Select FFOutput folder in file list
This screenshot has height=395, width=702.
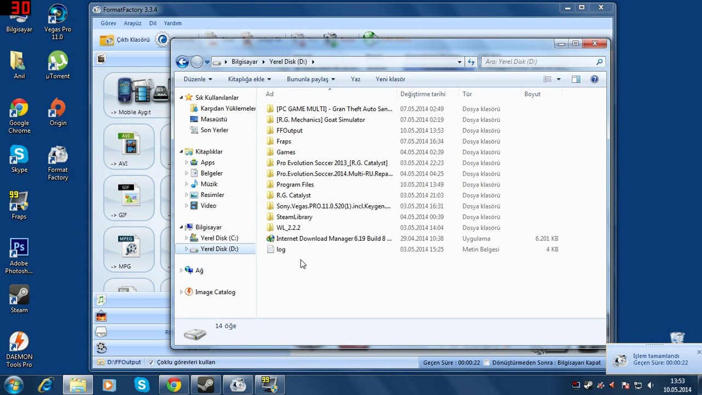pyautogui.click(x=289, y=131)
